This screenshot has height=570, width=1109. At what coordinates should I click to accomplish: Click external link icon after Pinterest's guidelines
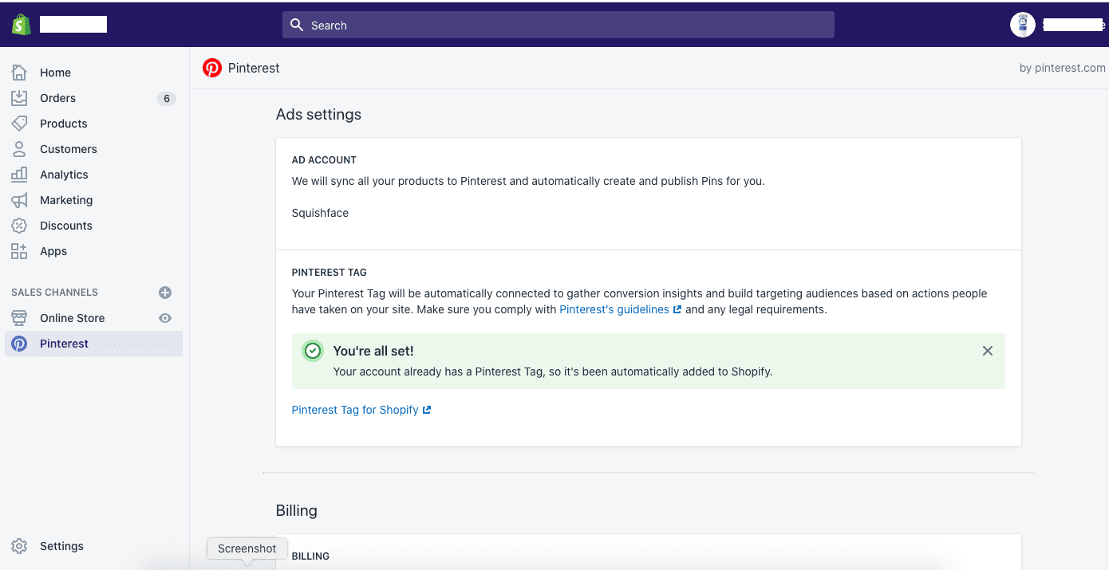[x=677, y=310]
